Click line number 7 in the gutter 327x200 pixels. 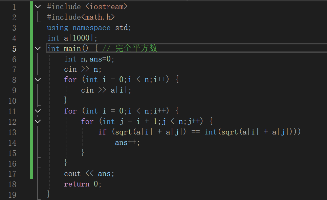[x=14, y=70]
